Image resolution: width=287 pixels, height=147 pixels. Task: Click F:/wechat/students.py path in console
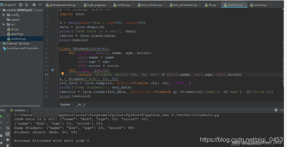195,115
